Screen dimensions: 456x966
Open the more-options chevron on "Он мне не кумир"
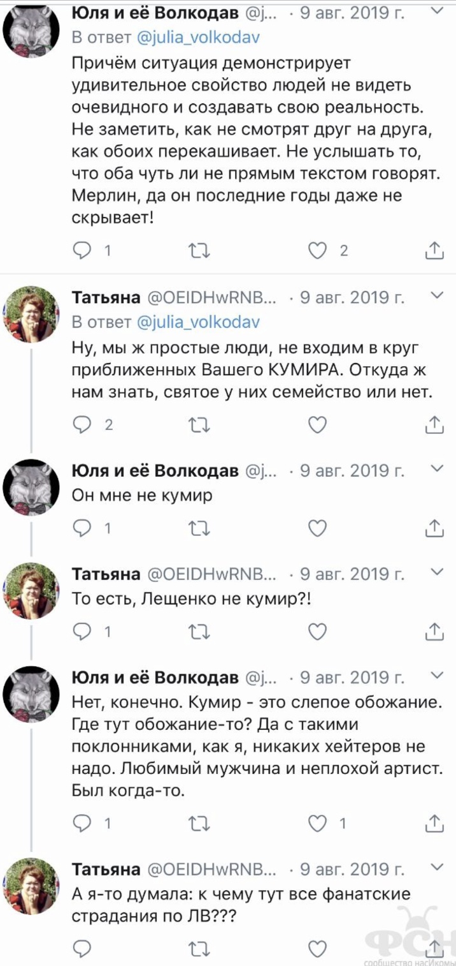click(x=436, y=470)
